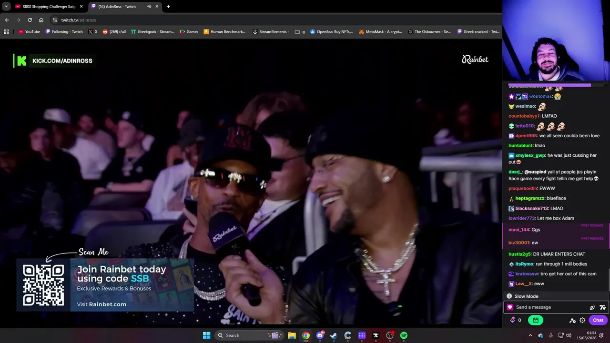The width and height of the screenshot is (610, 343).
Task: Open the Slow Mode info icon
Action: [509, 296]
